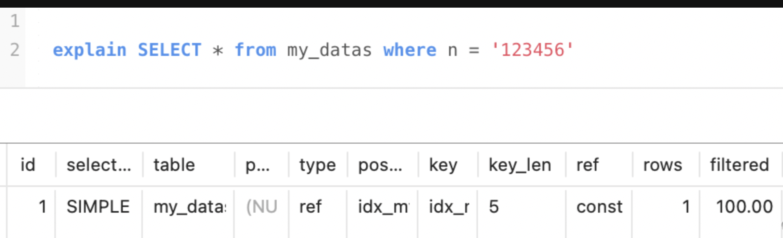This screenshot has height=238, width=783.
Task: Sort by the select_type column header
Action: pos(99,165)
